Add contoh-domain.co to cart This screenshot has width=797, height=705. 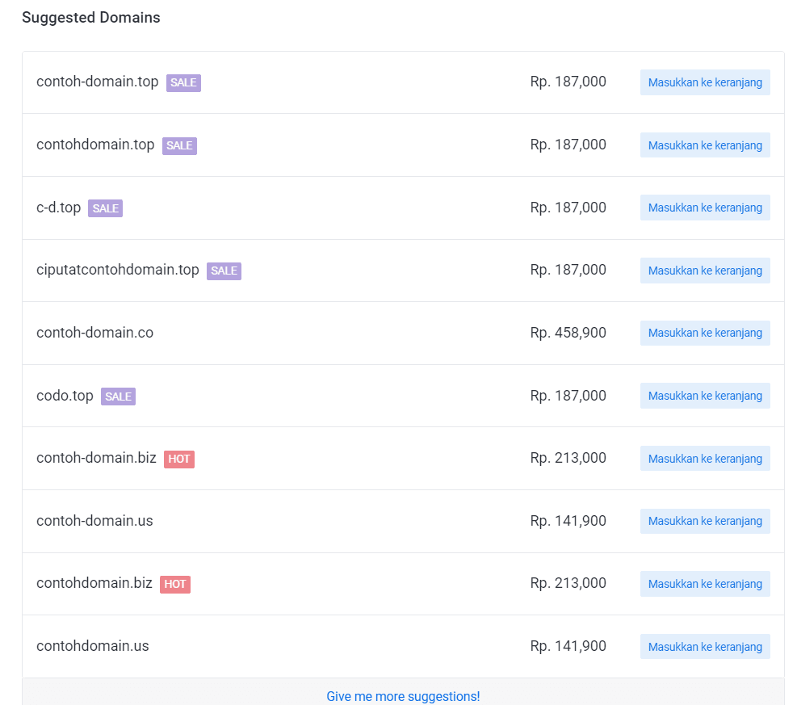(704, 333)
